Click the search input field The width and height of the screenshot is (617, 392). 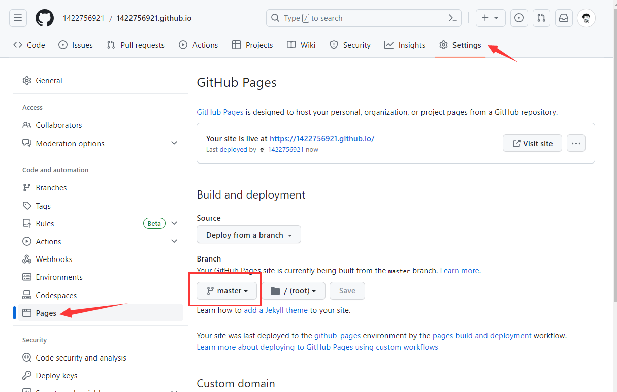[355, 18]
